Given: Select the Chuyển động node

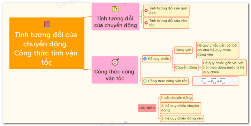Looking at the screenshot, I should [x=186, y=68].
